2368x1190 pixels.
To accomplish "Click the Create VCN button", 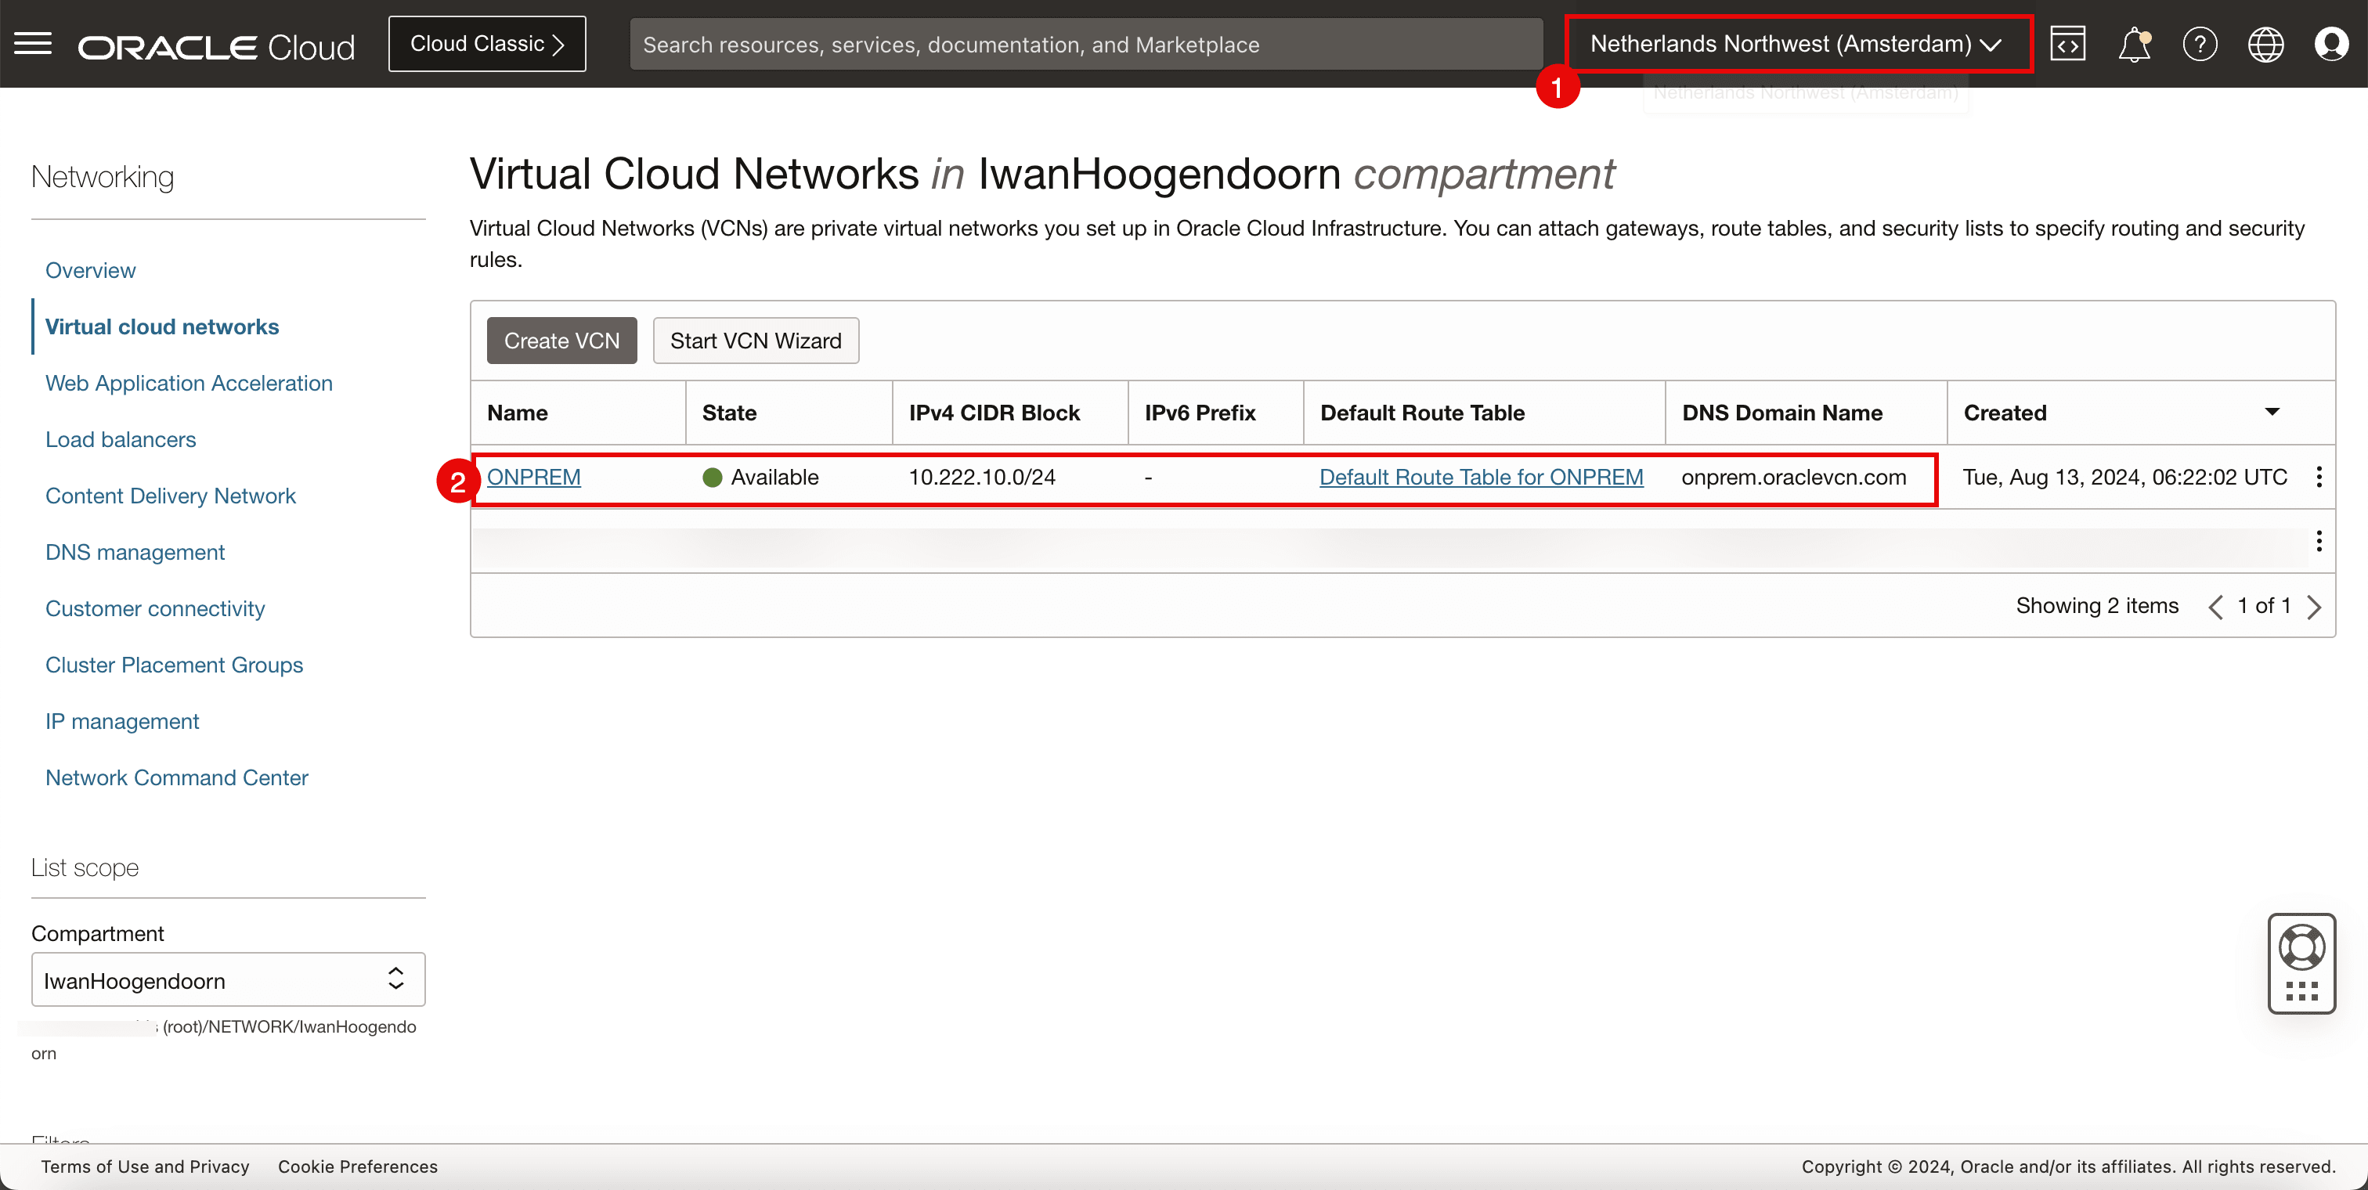I will click(561, 341).
